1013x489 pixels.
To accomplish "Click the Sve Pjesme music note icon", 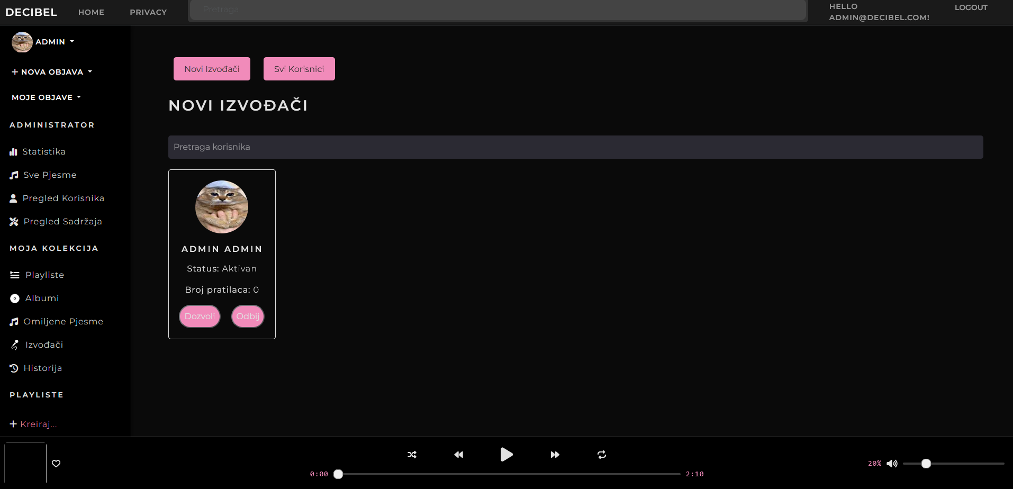I will (14, 175).
